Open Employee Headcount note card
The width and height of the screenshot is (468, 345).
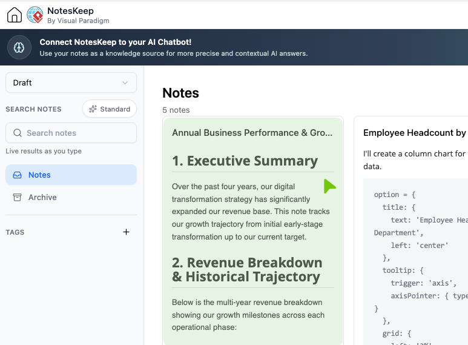411,230
